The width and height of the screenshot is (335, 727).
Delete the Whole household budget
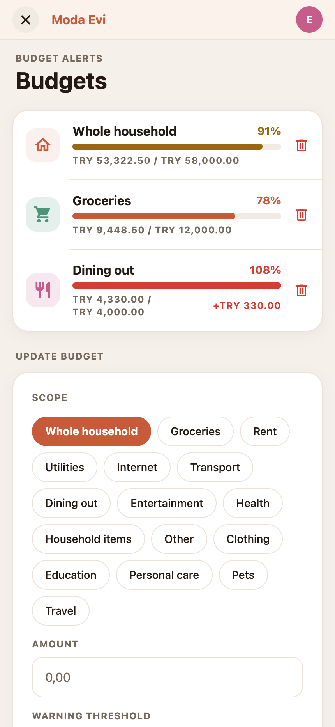coord(301,145)
